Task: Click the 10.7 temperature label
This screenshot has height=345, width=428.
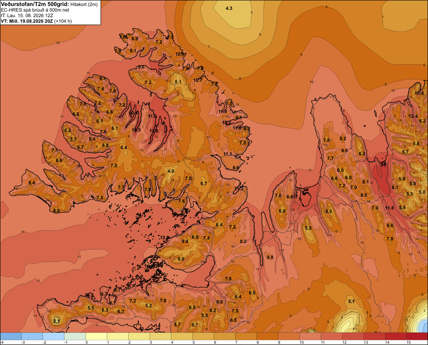Action: 198,80
